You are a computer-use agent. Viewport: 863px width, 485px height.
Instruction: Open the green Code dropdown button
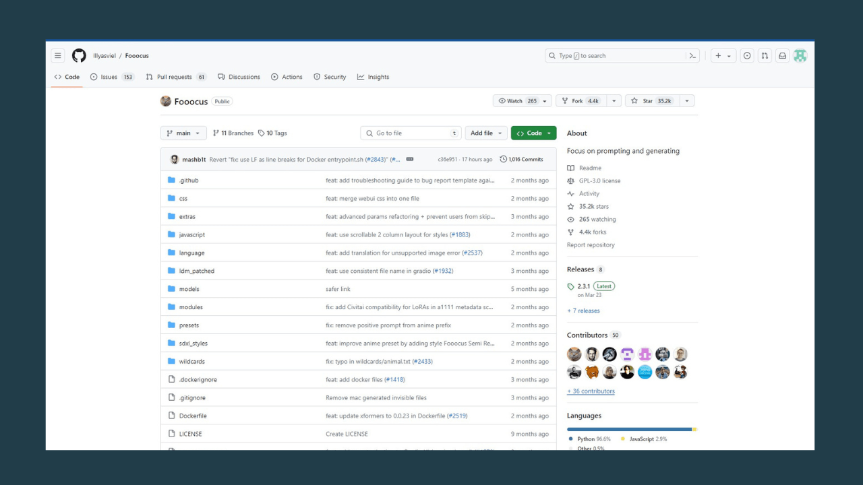click(x=533, y=133)
